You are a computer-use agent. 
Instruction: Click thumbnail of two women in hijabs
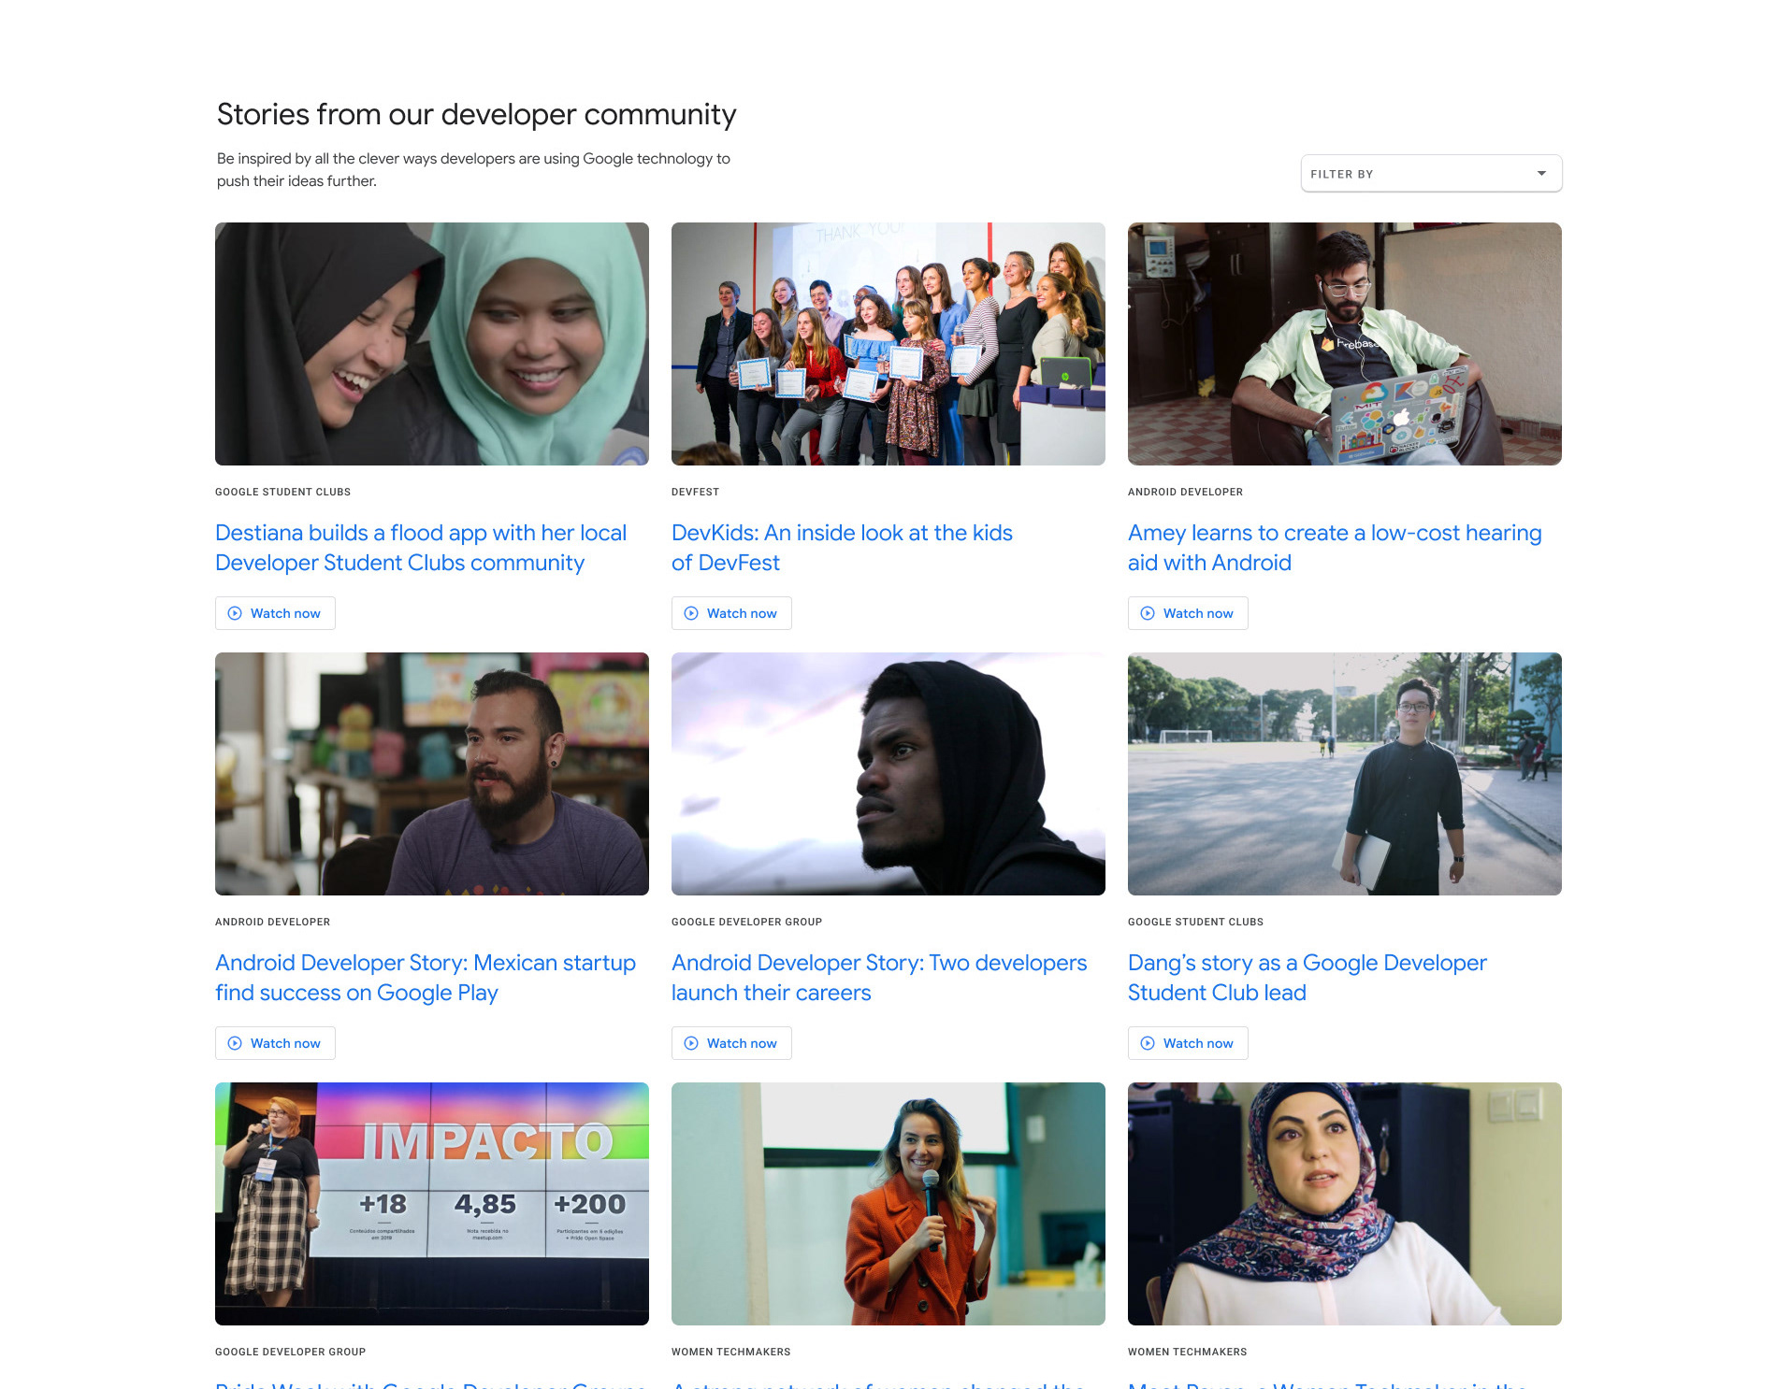point(432,344)
